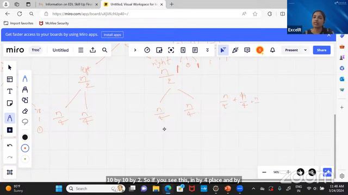Open Microsoft Edge from taskbar
348x195 pixels.
point(168,188)
